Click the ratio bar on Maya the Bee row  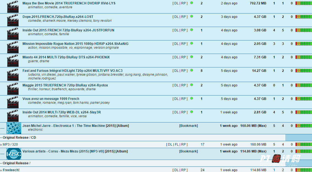[303, 3]
